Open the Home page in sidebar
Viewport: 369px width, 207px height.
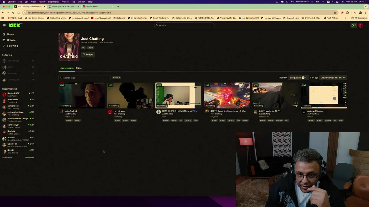10,34
